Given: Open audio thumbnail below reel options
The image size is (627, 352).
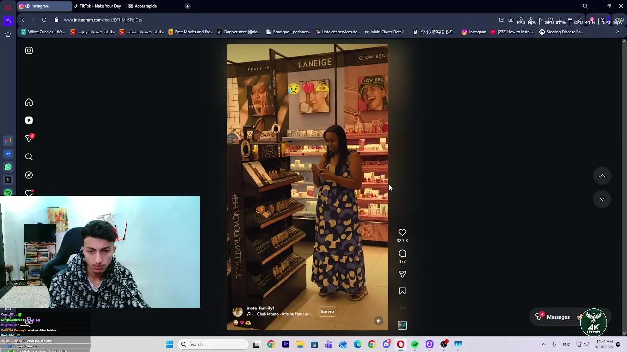Looking at the screenshot, I should coord(402,325).
